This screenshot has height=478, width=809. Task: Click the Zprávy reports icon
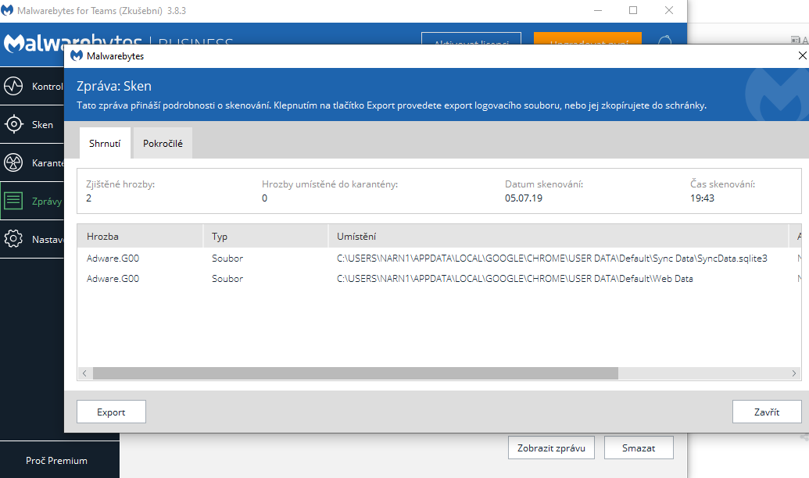point(13,201)
